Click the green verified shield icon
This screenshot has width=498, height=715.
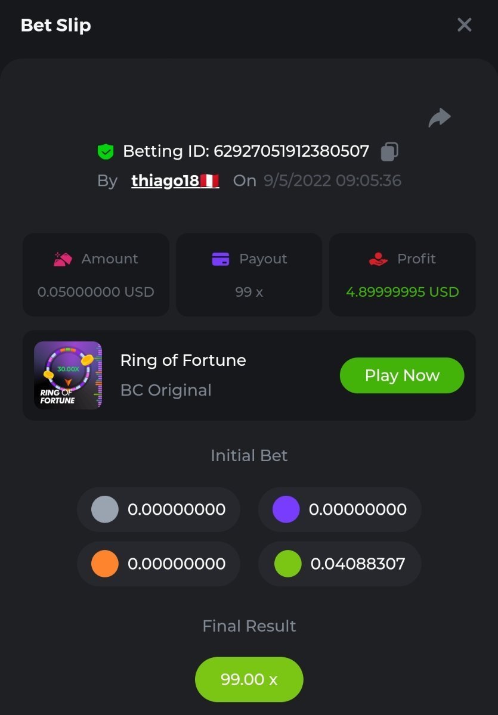click(106, 152)
